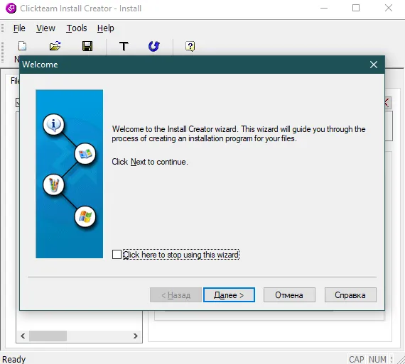Click the New file toolbar icon

pos(23,46)
